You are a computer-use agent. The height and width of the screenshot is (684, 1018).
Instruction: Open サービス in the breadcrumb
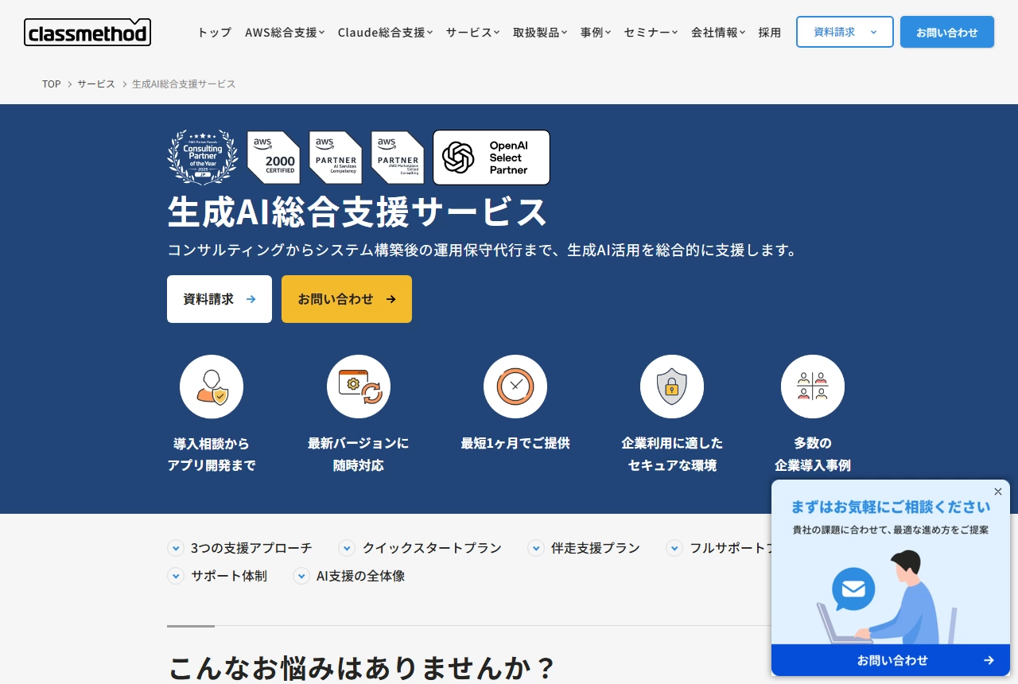pos(96,84)
